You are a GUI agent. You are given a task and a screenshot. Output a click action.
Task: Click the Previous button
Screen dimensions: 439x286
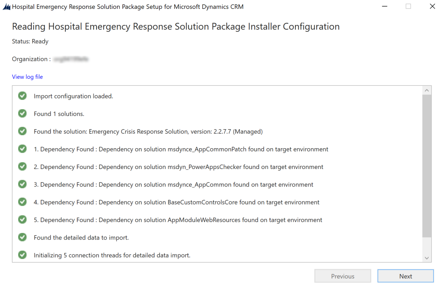point(342,276)
